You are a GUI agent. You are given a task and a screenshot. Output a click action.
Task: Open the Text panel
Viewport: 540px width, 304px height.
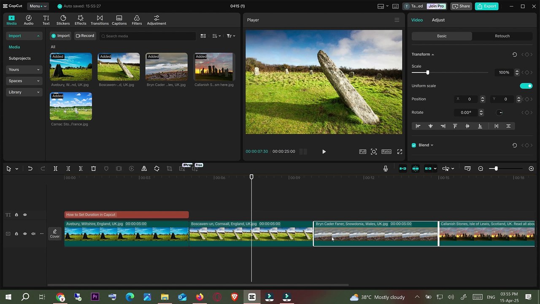tap(46, 20)
